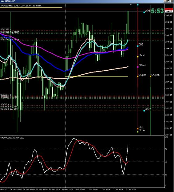Click the cyan WR2 level marker
This screenshot has height=192, width=174.
[x=144, y=111]
